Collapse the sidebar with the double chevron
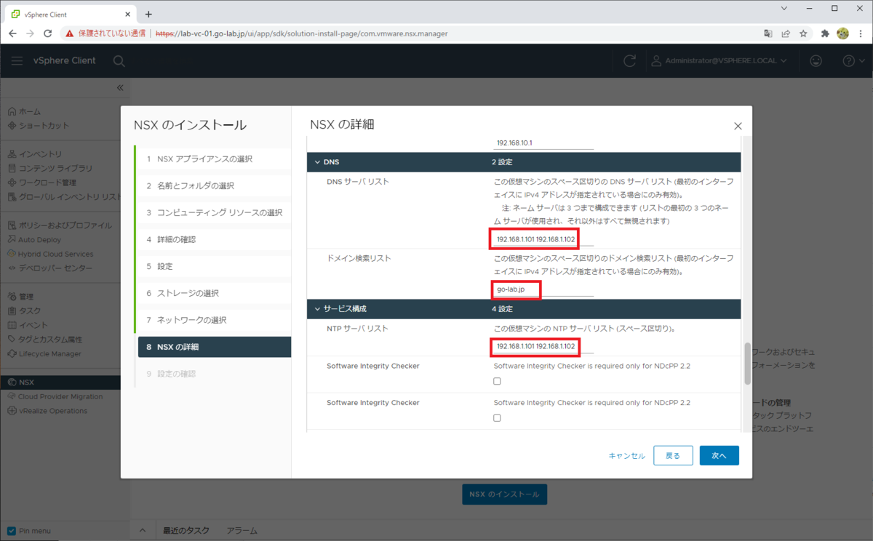 [120, 87]
